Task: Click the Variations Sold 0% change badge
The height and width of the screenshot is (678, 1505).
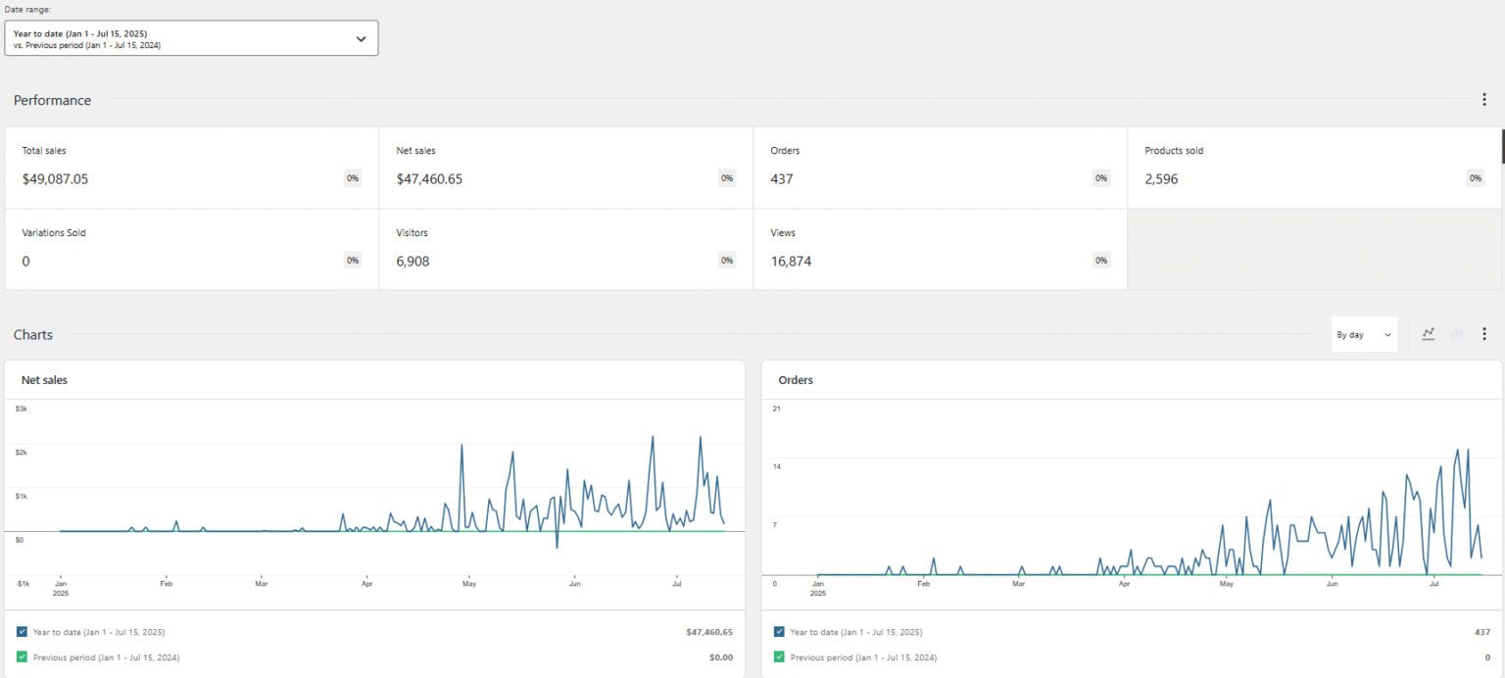Action: [x=352, y=260]
